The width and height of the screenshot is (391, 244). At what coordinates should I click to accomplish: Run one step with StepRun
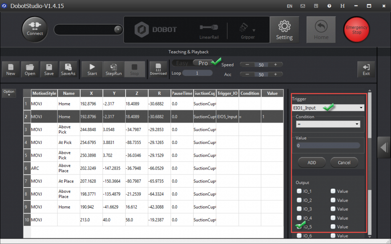(114, 69)
